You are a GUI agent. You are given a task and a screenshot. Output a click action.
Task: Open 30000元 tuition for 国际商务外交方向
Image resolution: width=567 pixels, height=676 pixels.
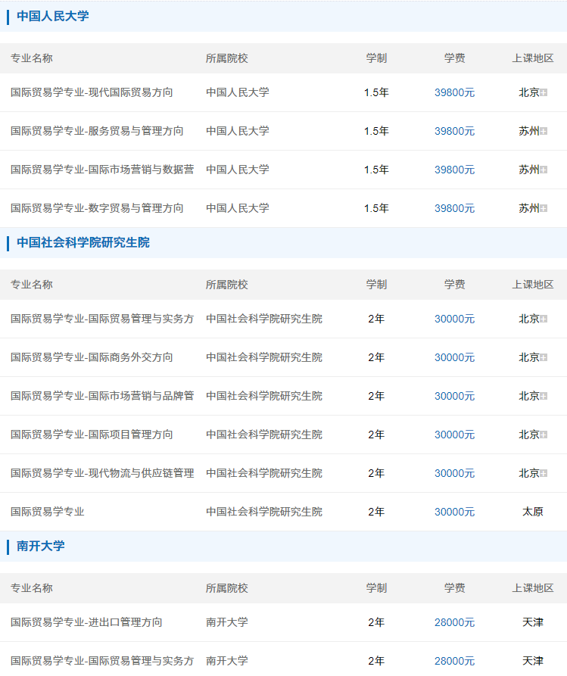click(454, 357)
